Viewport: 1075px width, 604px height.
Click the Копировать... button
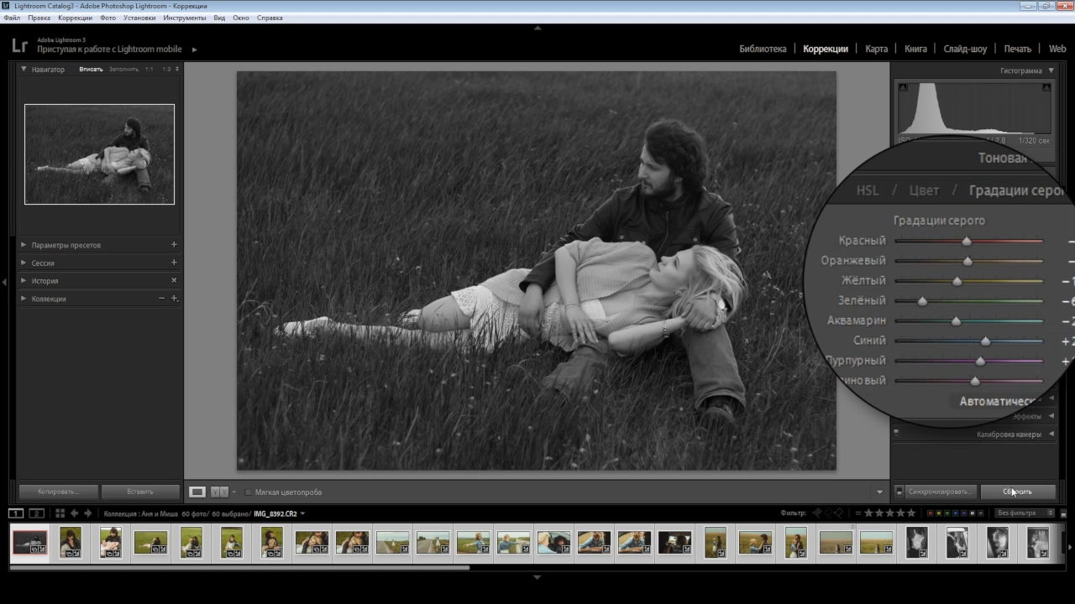(58, 492)
